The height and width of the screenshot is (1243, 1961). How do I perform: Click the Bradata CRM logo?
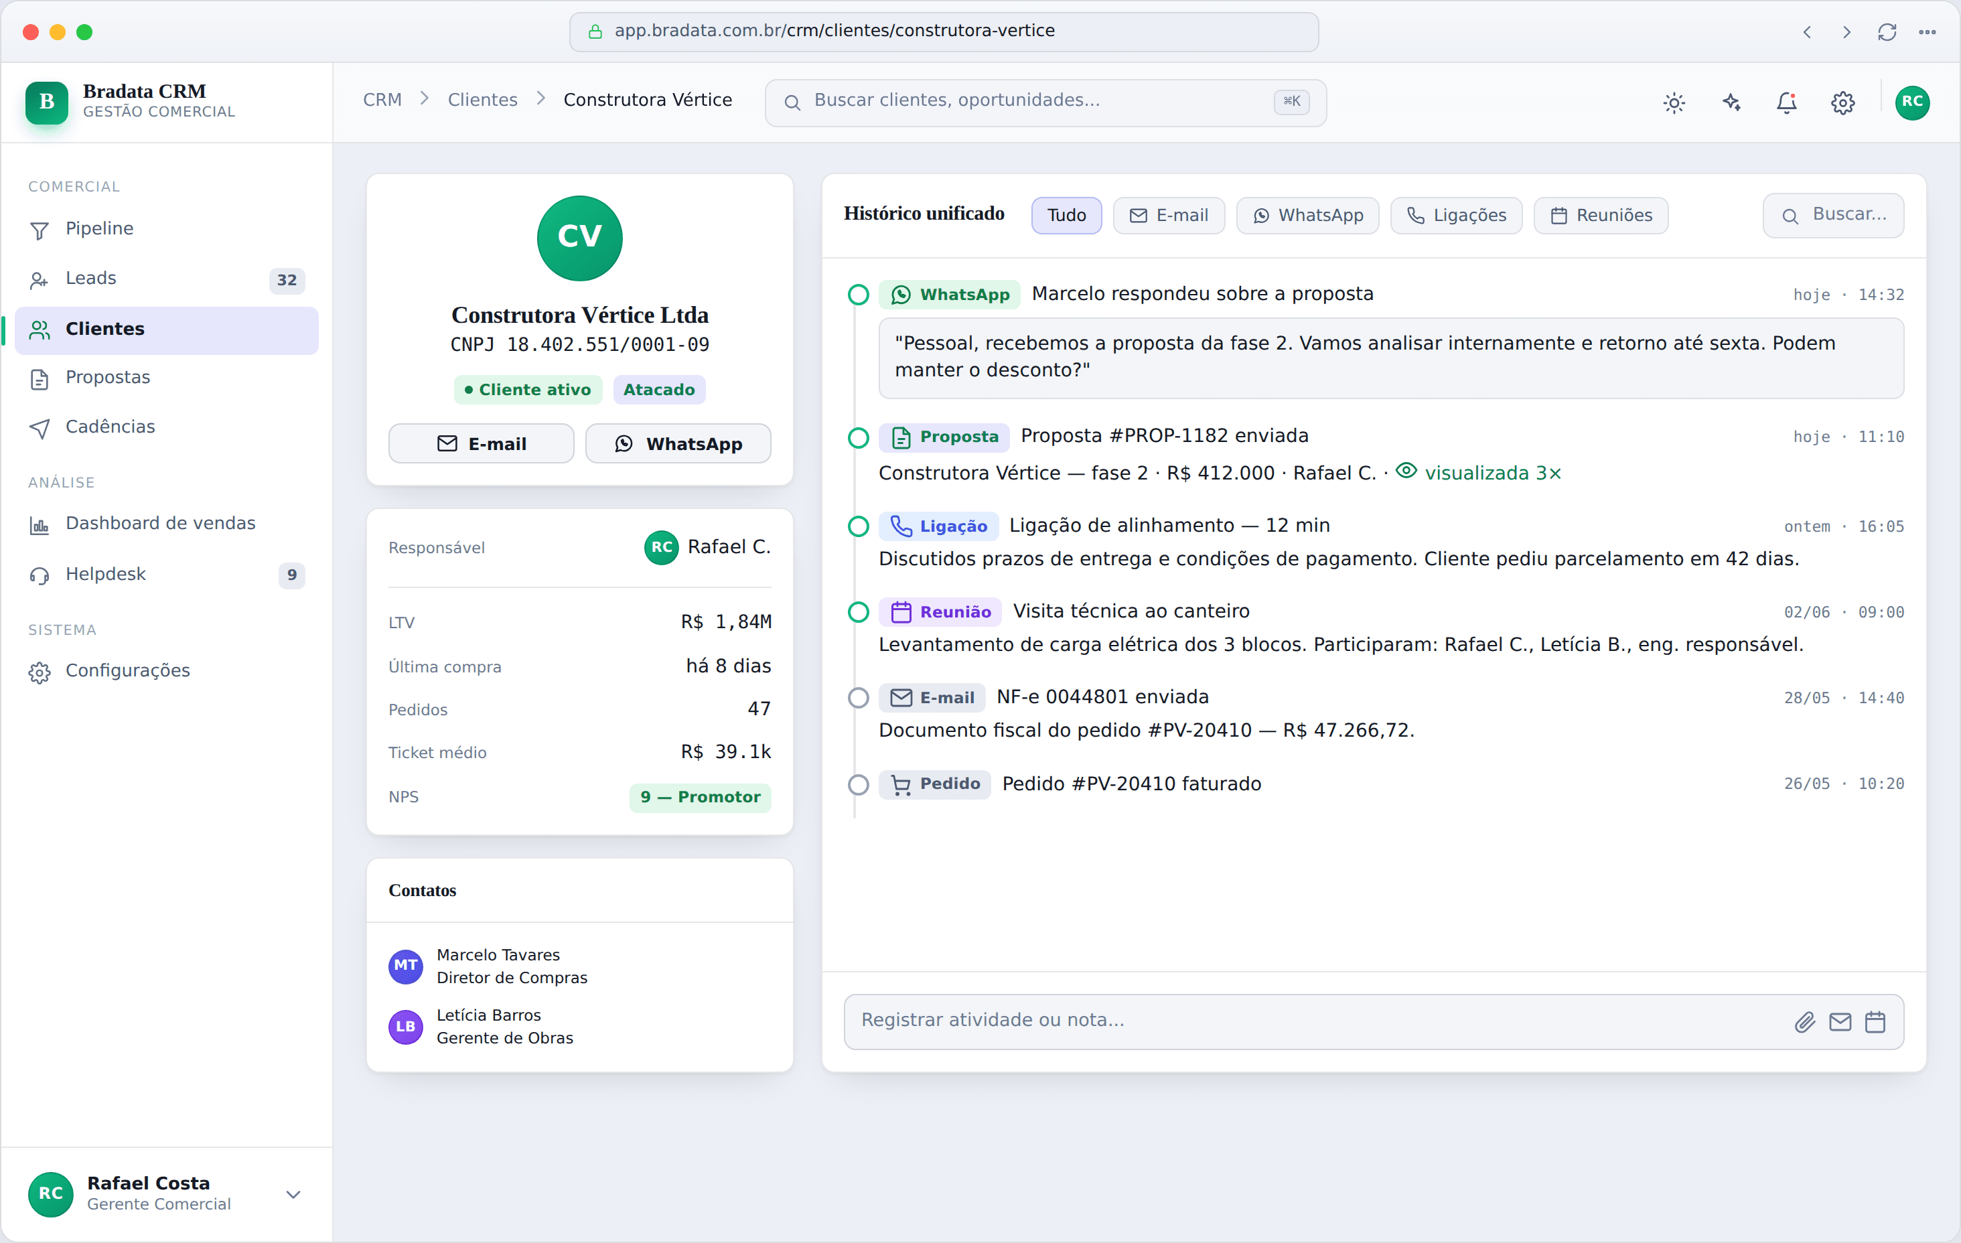(x=46, y=102)
